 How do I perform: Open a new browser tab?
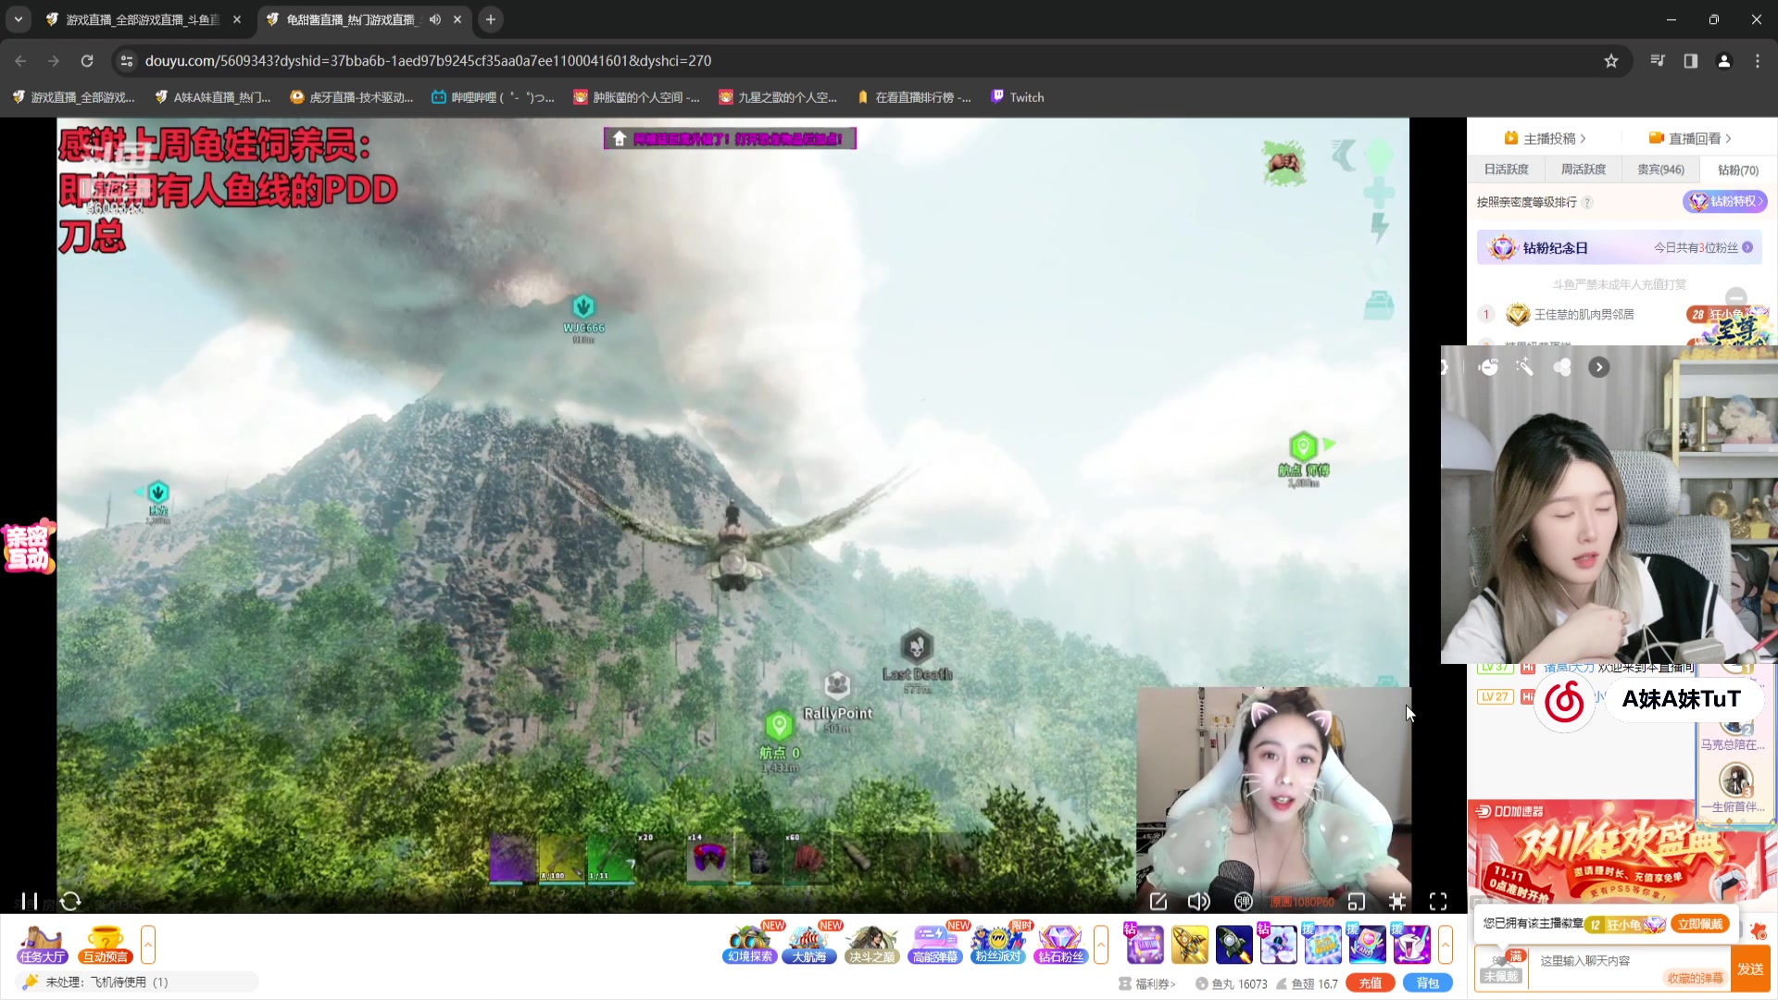point(491,19)
